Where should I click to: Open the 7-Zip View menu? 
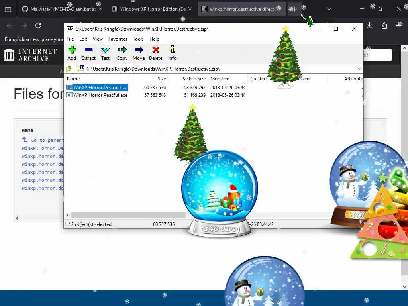(98, 39)
